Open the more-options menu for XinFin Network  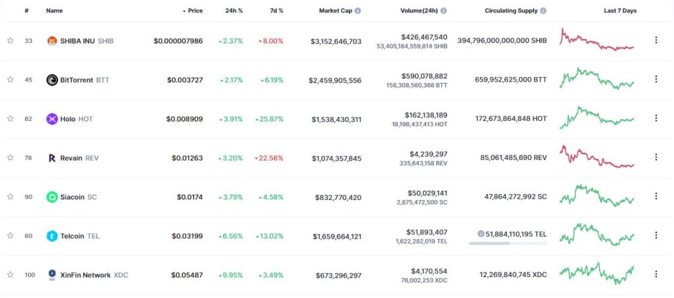pyautogui.click(x=656, y=274)
